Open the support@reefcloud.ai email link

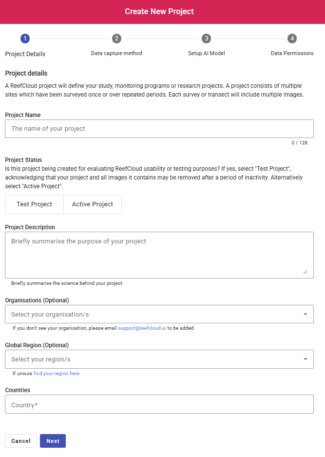tap(142, 328)
